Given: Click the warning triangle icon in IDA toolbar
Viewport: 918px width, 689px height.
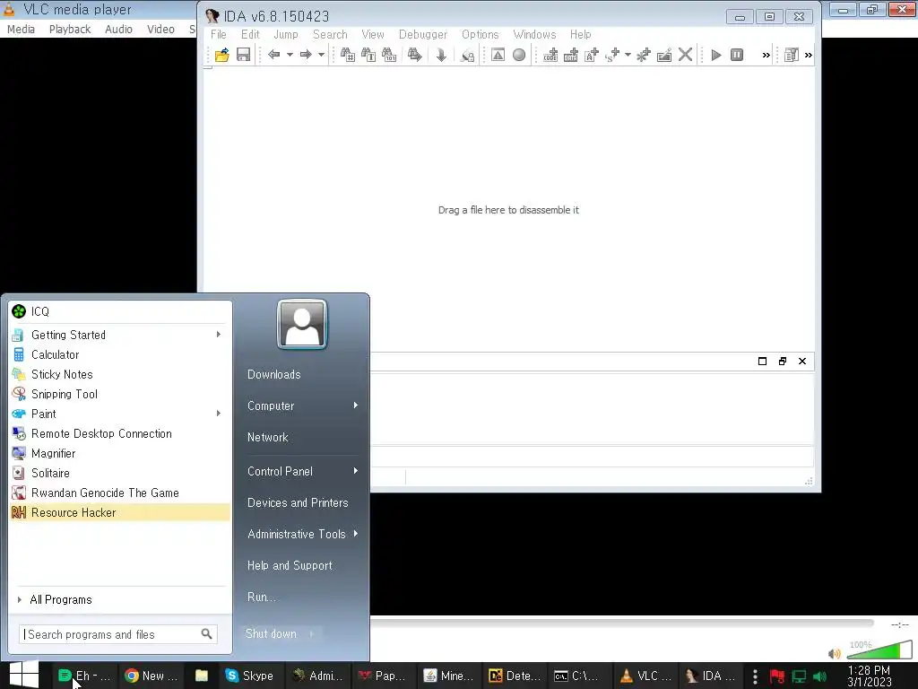Looking at the screenshot, I should click(498, 55).
